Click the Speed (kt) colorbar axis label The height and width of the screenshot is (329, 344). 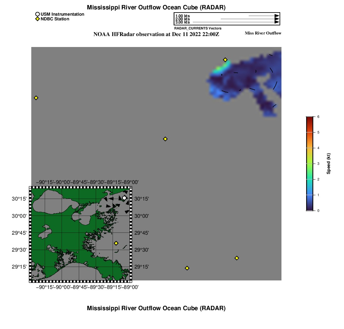[x=328, y=164]
